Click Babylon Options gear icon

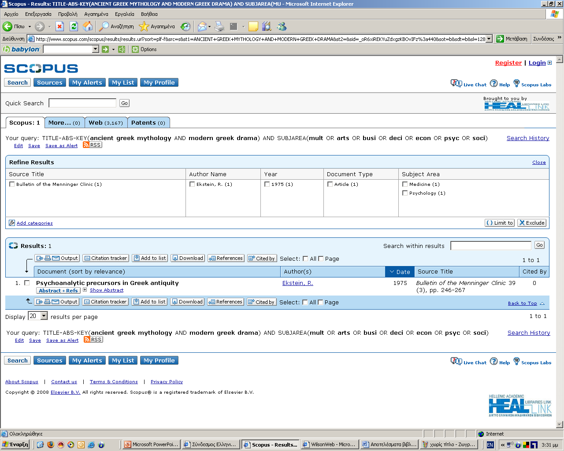point(135,49)
